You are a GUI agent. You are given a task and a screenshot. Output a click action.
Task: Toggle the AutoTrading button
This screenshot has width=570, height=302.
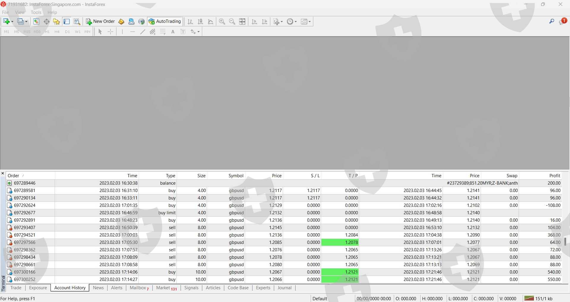pyautogui.click(x=165, y=21)
